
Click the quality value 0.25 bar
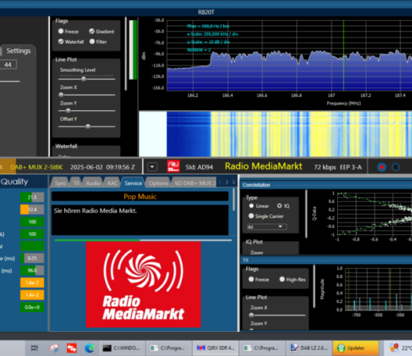32,258
